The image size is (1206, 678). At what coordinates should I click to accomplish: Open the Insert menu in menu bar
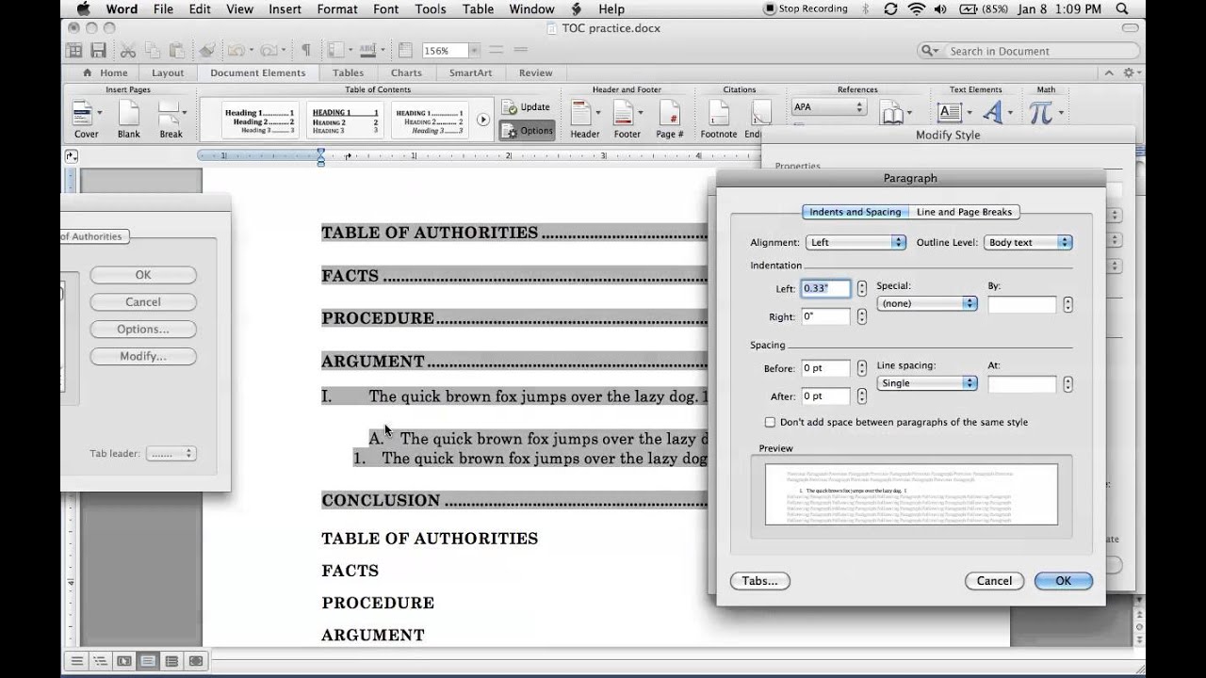[x=285, y=9]
